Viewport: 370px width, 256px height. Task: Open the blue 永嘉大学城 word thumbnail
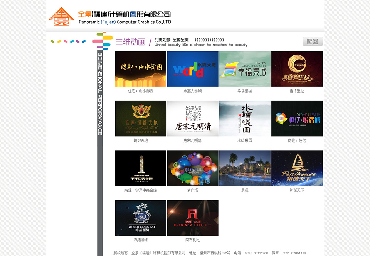pyautogui.click(x=193, y=68)
